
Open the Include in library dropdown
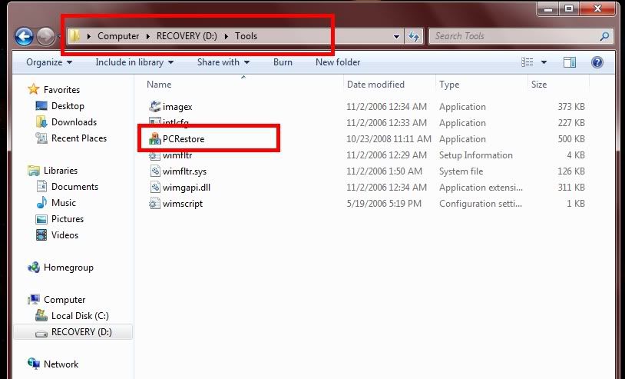pos(134,62)
